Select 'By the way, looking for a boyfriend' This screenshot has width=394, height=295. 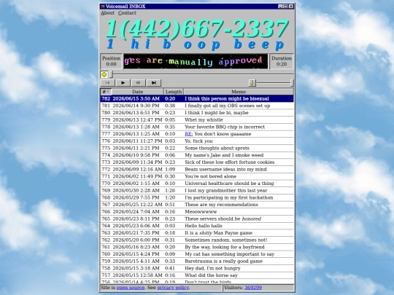[197, 247]
